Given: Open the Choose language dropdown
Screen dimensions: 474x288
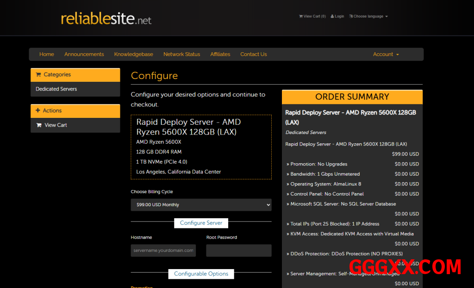Looking at the screenshot, I should point(370,16).
